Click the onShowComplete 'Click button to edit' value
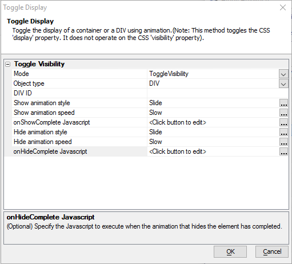292x264 pixels. [x=178, y=122]
